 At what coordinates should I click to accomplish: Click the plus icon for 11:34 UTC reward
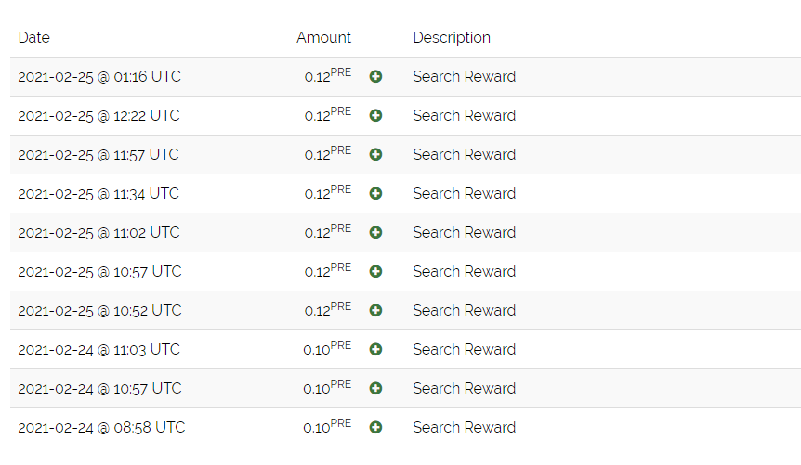click(375, 193)
